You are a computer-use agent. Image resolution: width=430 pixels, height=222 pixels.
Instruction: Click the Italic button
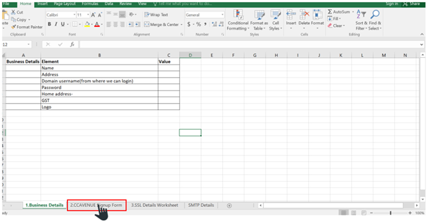tap(56, 24)
